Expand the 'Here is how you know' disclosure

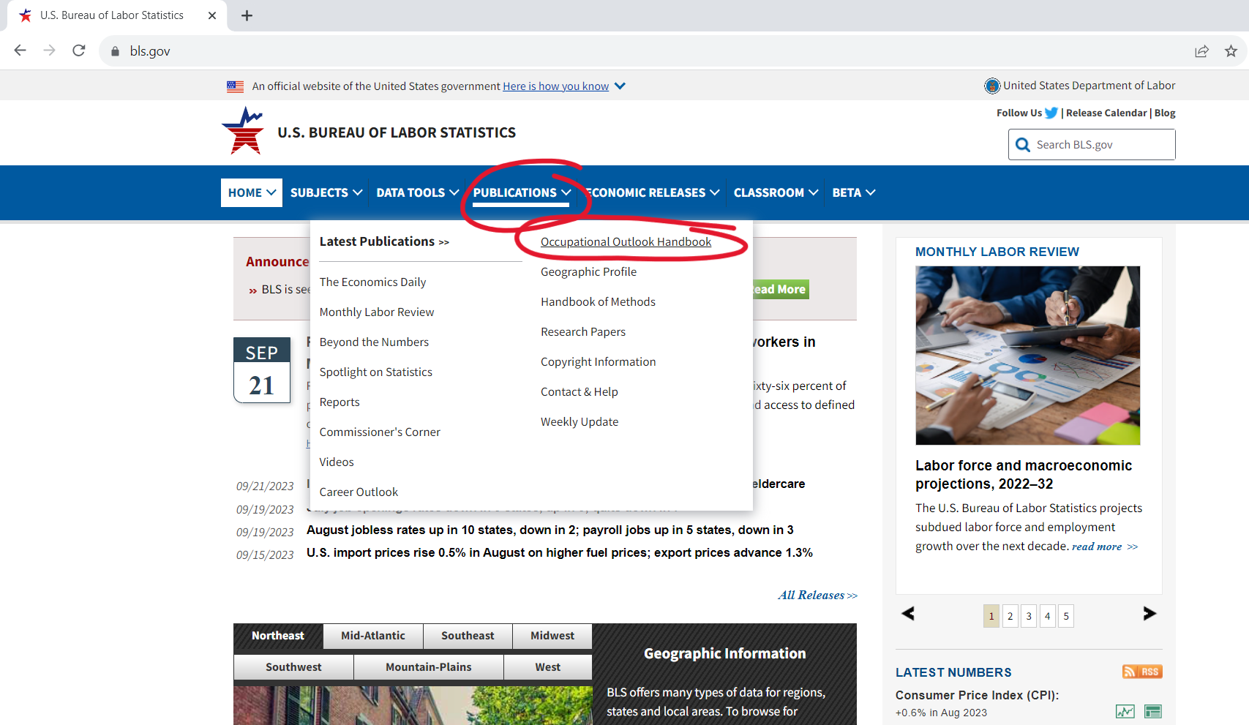tap(555, 86)
